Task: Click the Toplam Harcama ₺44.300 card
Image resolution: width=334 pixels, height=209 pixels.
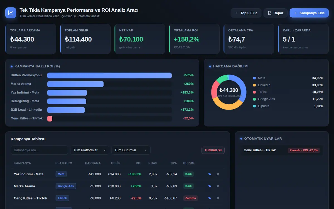Action: click(x=31, y=39)
